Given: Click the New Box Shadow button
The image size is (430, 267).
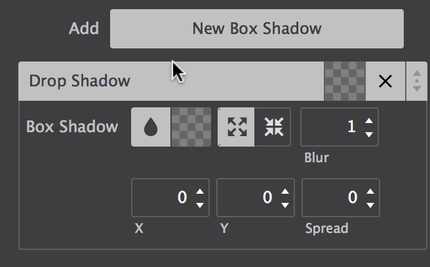Looking at the screenshot, I should (256, 29).
